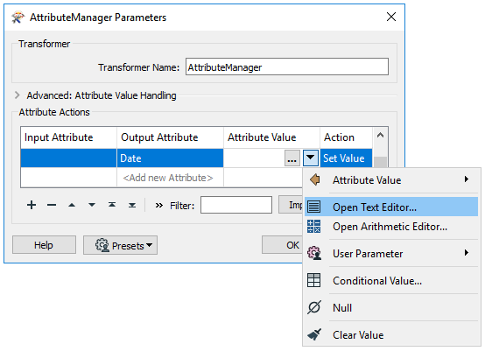The image size is (485, 351).
Task: Expand the Attribute Value submenu
Action: tap(391, 180)
